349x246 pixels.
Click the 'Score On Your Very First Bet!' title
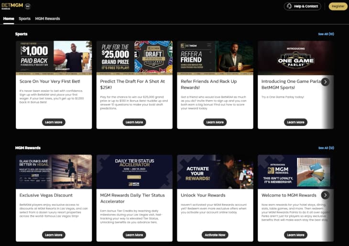50,82
